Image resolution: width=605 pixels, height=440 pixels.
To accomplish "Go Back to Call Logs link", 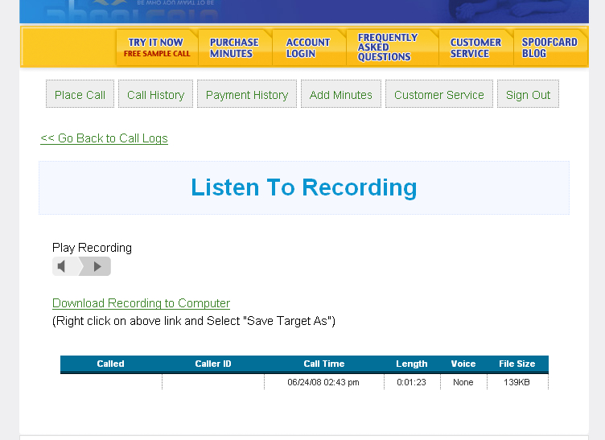I will [x=104, y=138].
